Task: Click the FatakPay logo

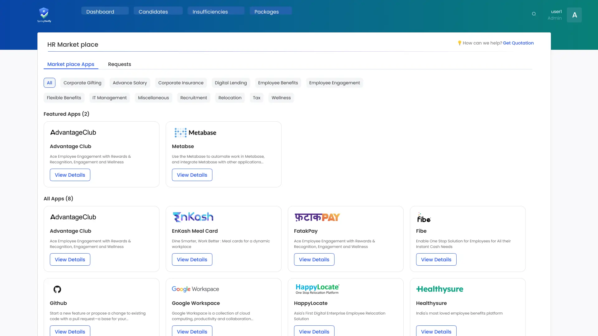Action: [x=317, y=217]
